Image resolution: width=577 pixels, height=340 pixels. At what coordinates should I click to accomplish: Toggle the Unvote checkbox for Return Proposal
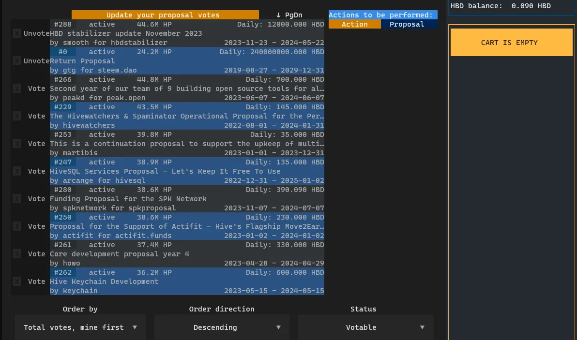pos(17,61)
